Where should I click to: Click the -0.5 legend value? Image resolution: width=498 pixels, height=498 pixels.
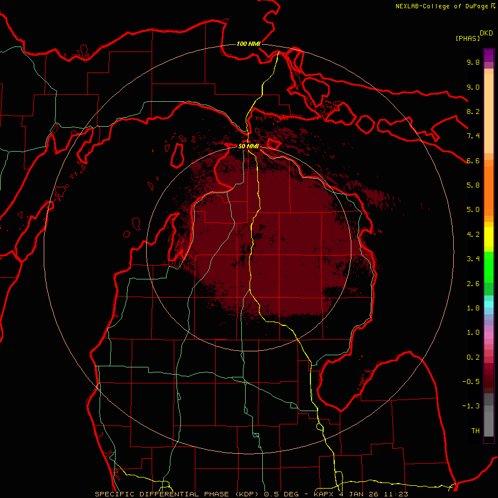[x=471, y=382]
